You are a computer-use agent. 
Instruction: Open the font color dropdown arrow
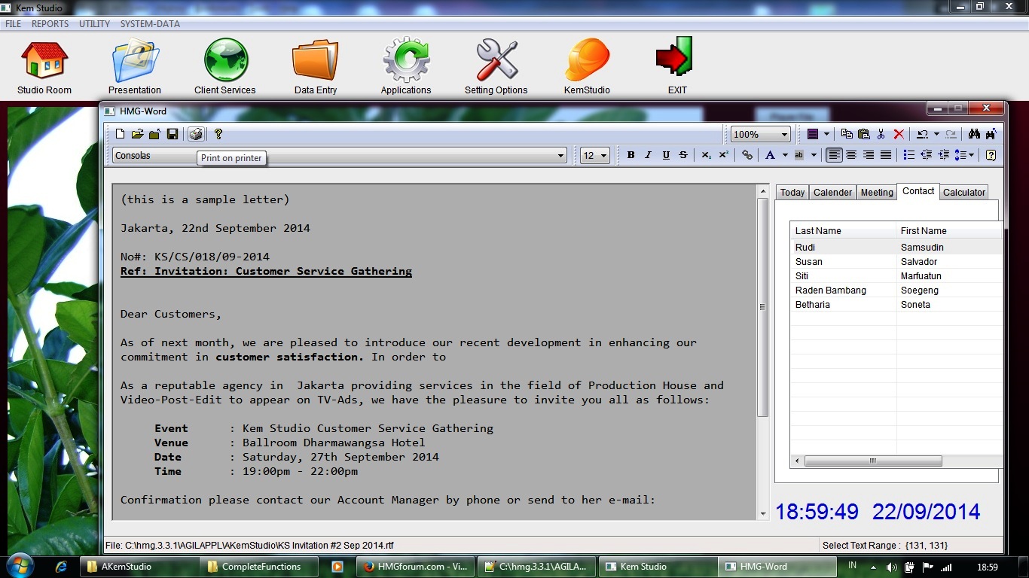click(785, 155)
